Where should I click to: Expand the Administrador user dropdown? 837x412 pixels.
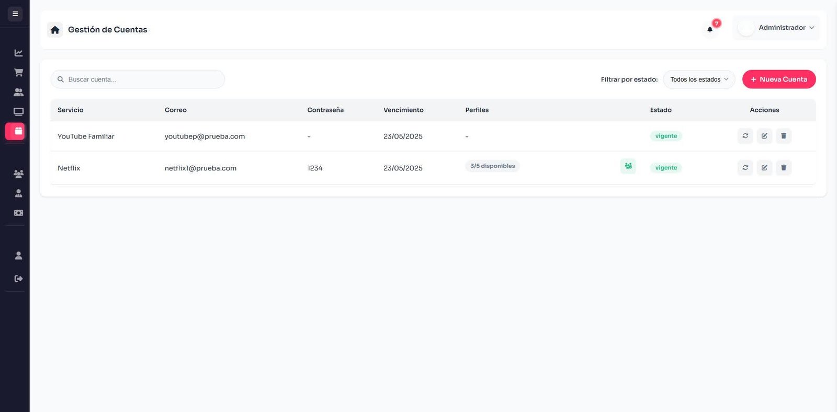[776, 28]
